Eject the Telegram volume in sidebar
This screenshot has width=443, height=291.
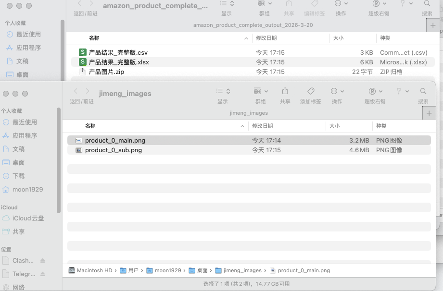tap(43, 274)
